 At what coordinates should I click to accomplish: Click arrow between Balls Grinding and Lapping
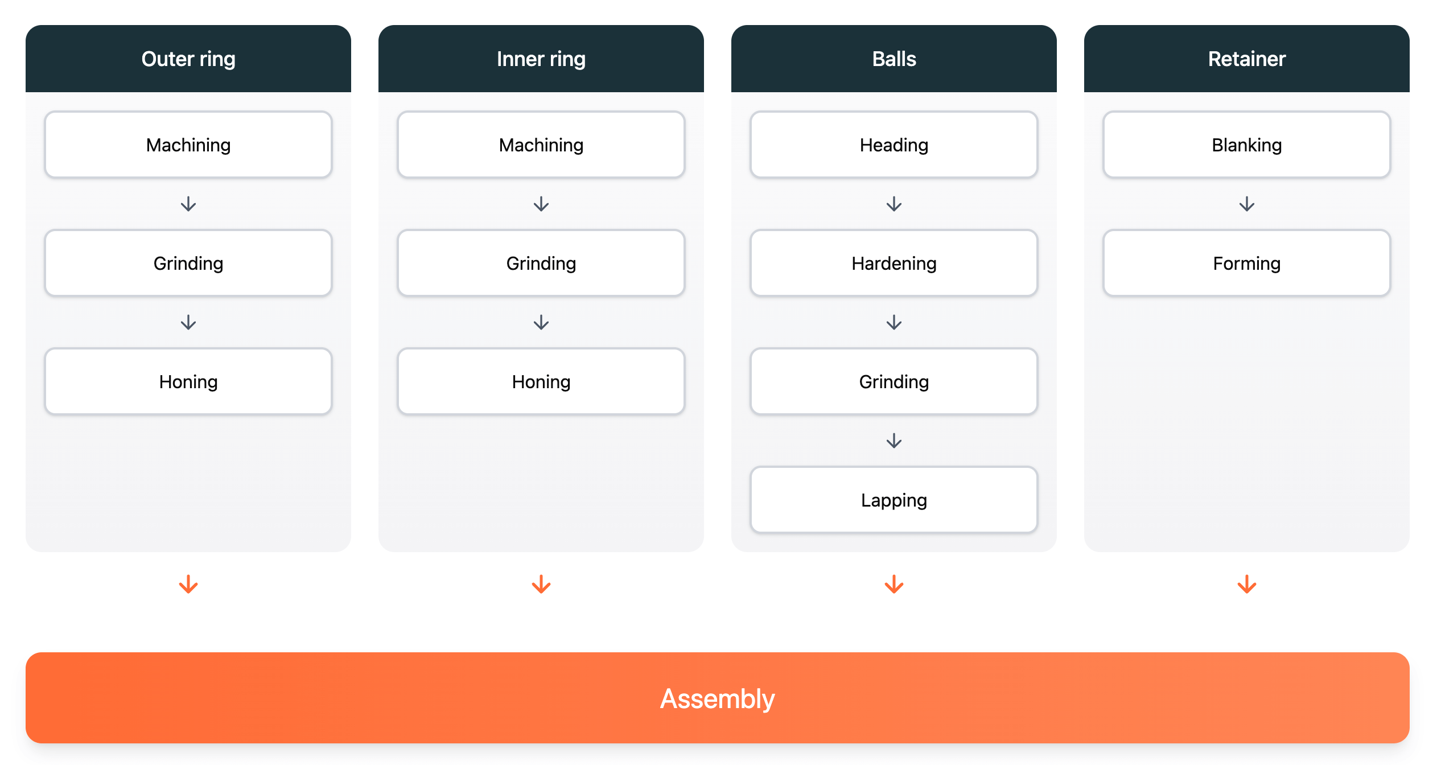click(894, 441)
